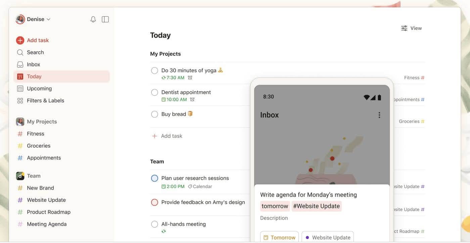Click the red Add task plus icon

click(x=20, y=40)
